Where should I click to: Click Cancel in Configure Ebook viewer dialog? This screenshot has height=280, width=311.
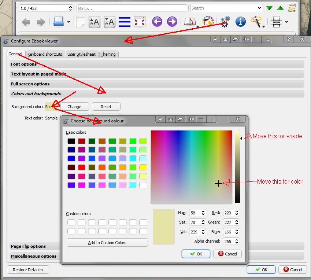[x=293, y=269]
